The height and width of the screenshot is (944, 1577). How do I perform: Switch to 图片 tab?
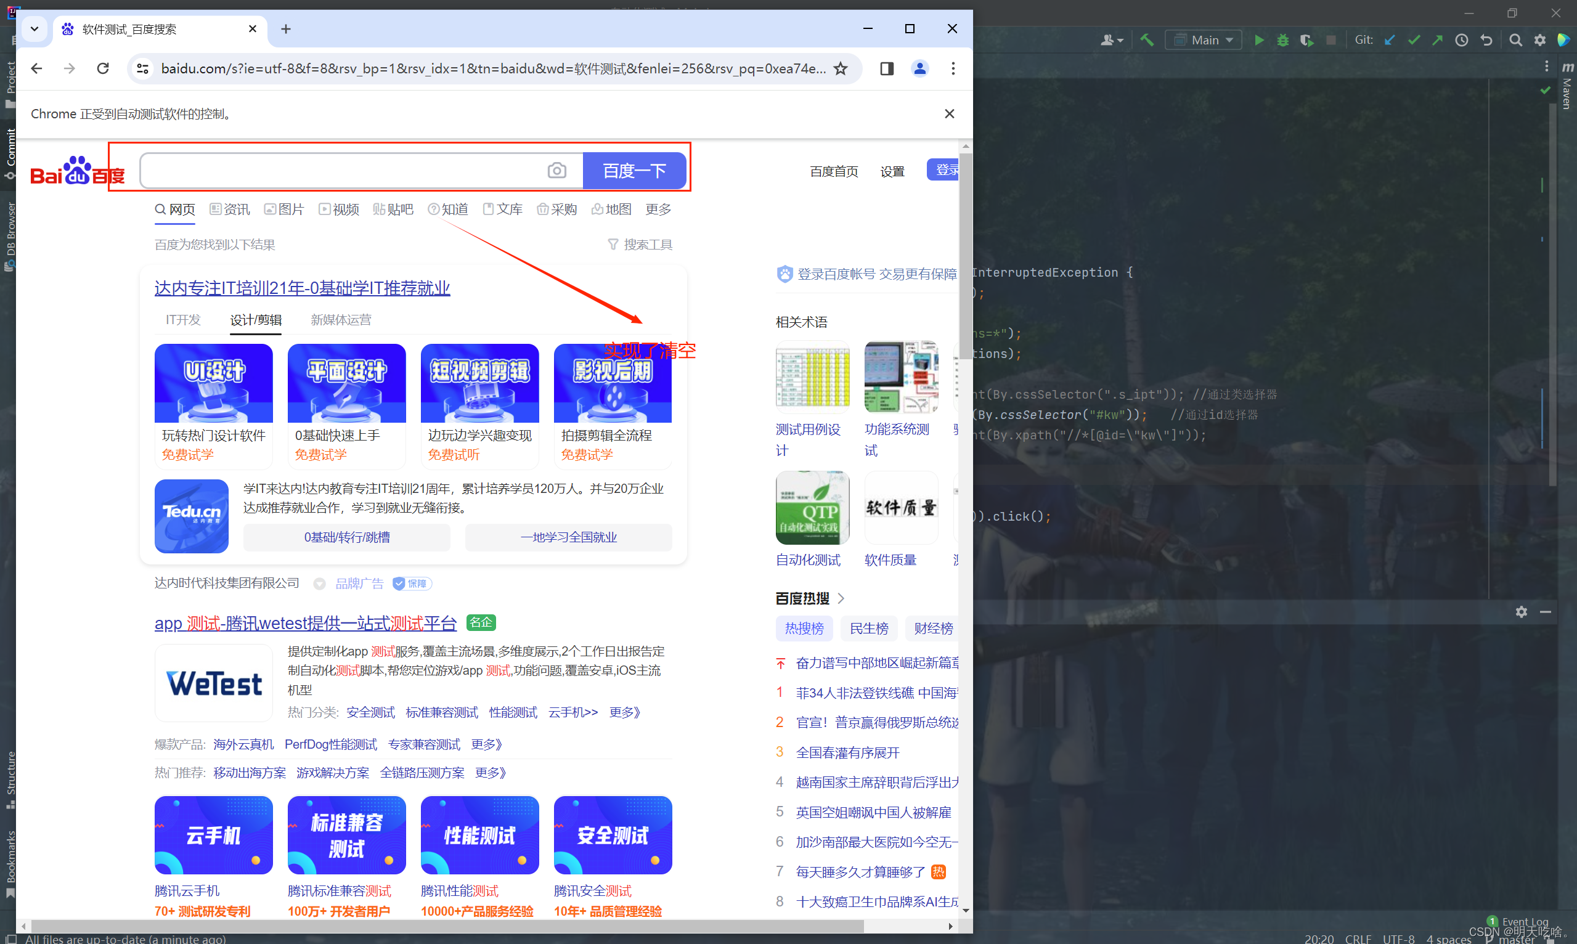coord(284,210)
